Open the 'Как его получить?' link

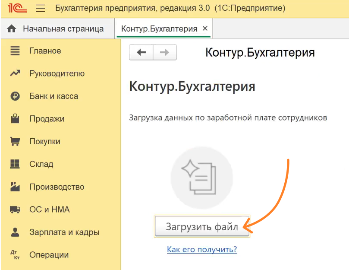pyautogui.click(x=202, y=249)
